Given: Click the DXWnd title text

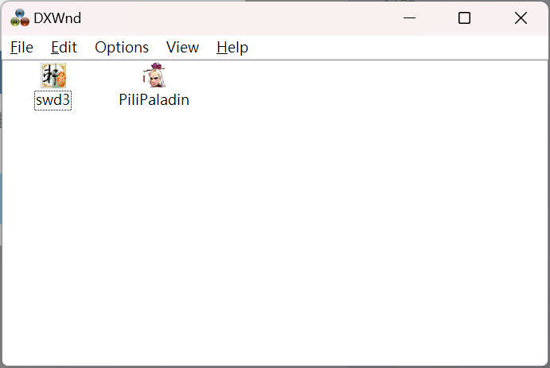Looking at the screenshot, I should click(57, 18).
